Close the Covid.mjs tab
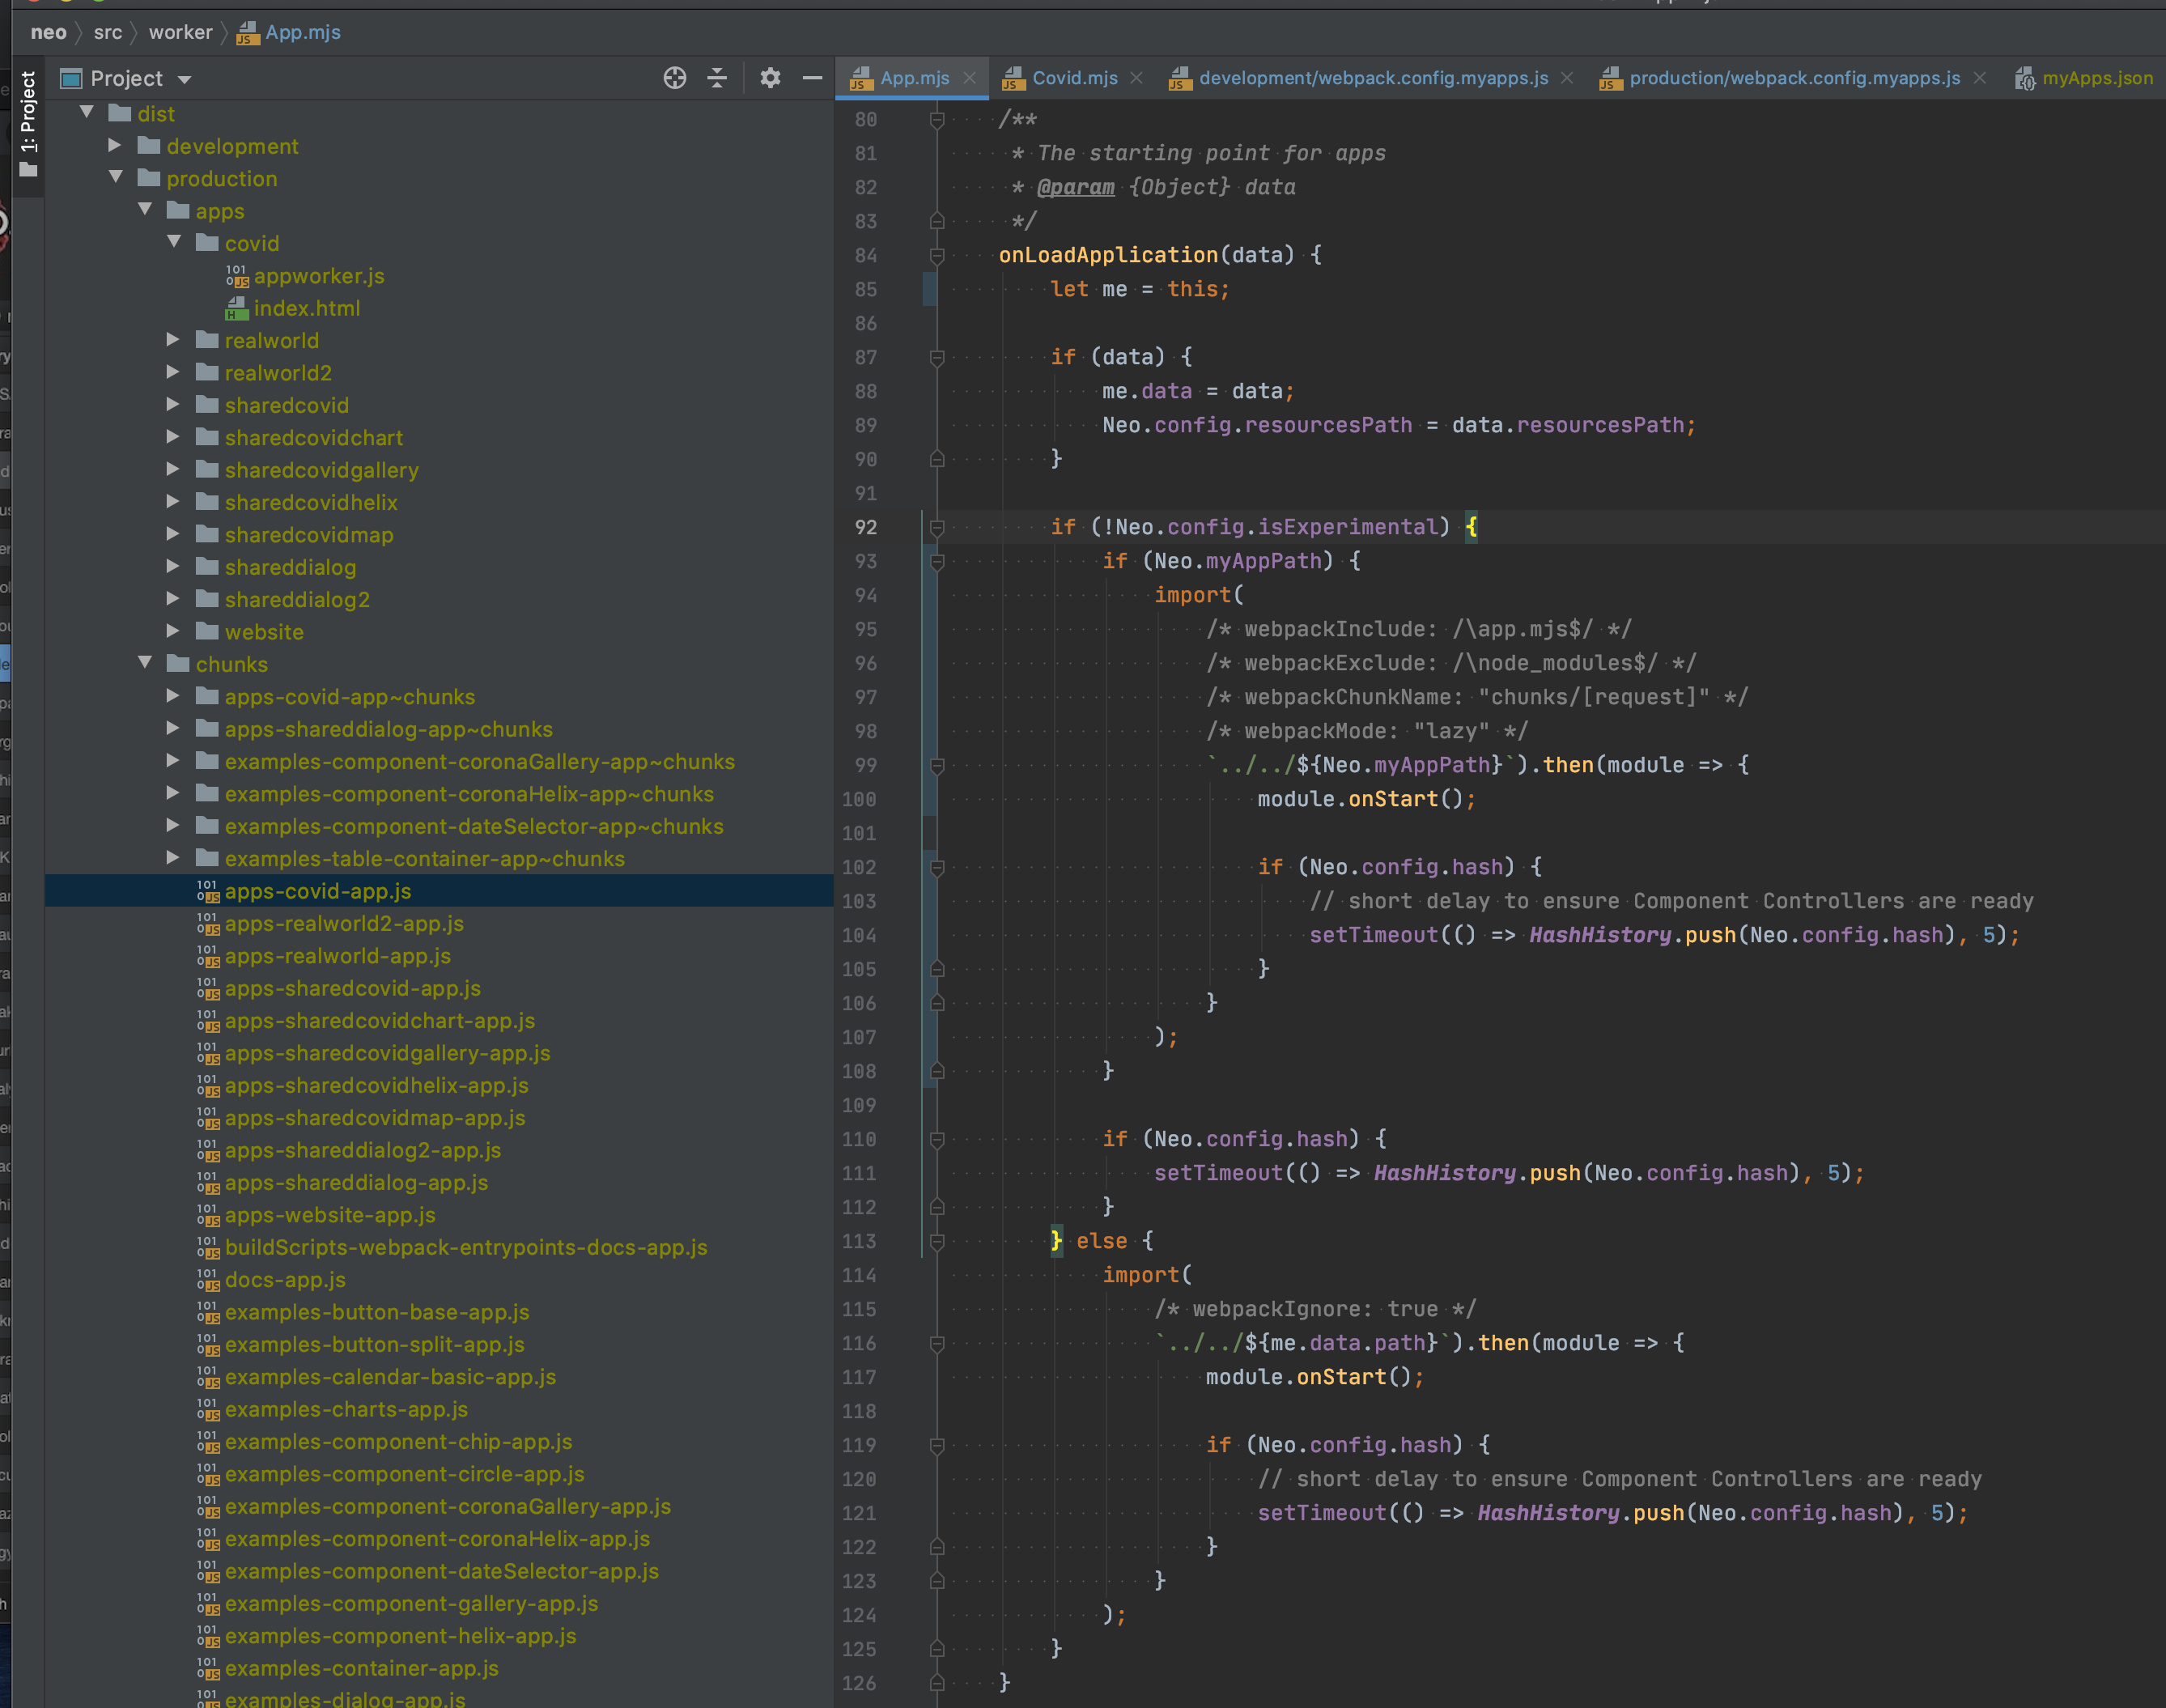The image size is (2166, 1708). (x=1136, y=78)
